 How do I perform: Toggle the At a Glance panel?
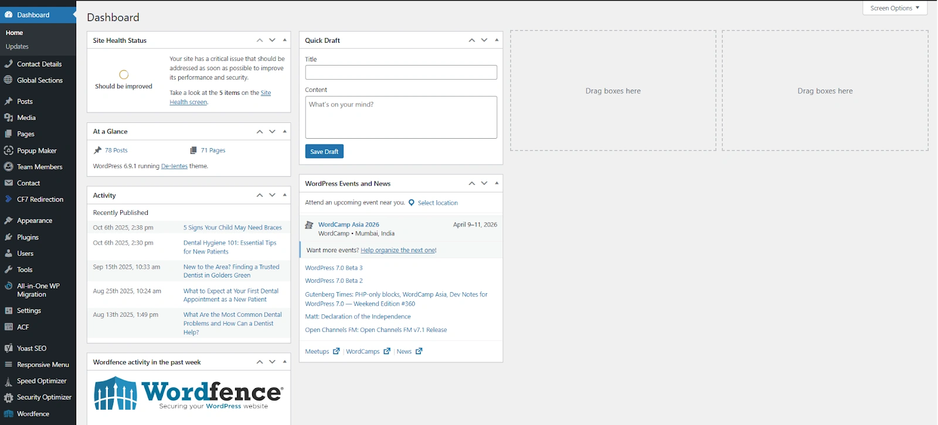pos(285,132)
